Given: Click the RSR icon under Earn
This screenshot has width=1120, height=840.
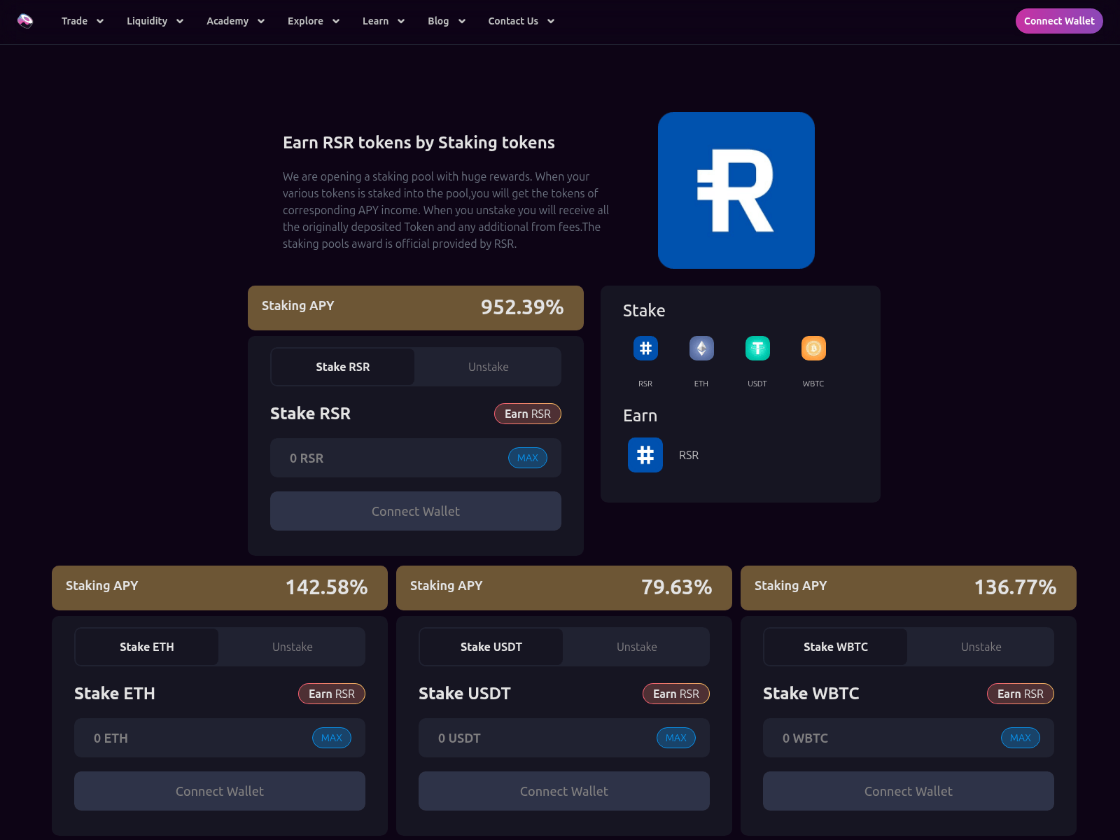Looking at the screenshot, I should click(x=645, y=455).
